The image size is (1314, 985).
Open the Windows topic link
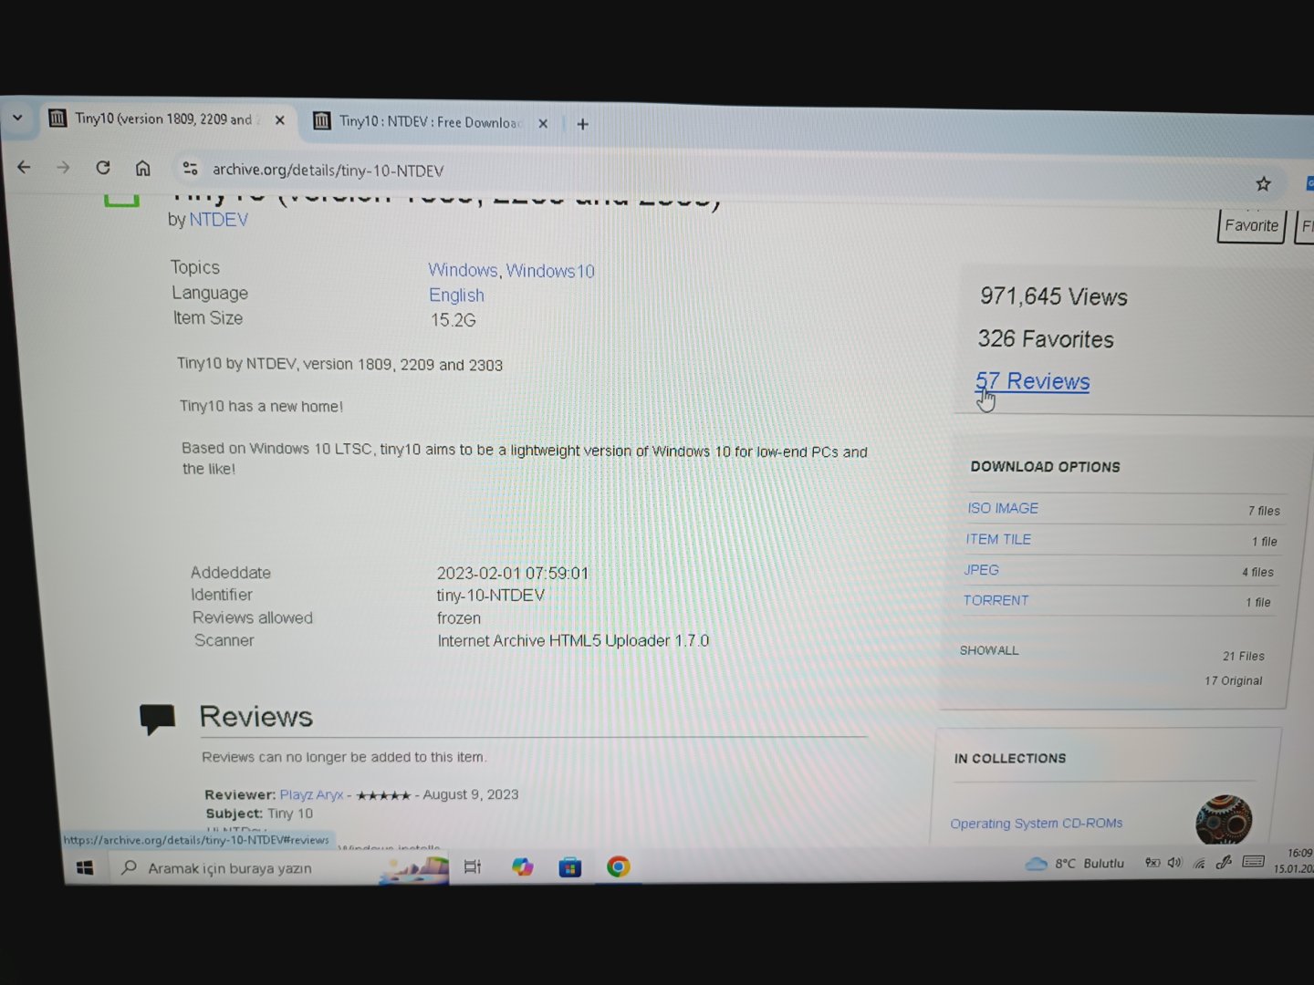(x=463, y=270)
